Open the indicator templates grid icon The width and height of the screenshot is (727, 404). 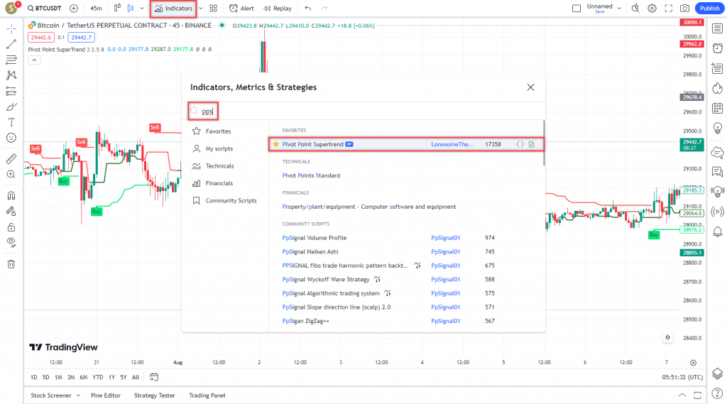[213, 9]
